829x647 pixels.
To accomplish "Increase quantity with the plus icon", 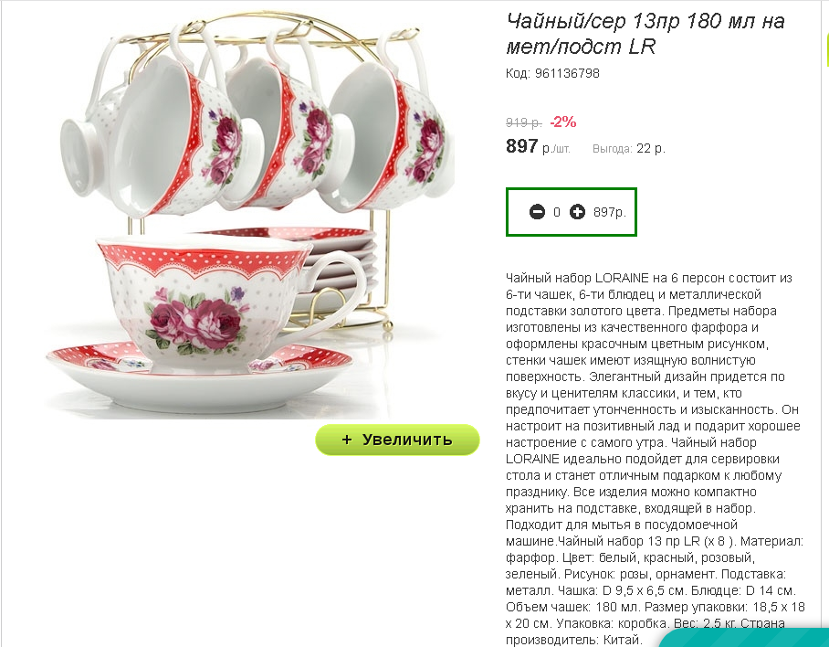I will pyautogui.click(x=577, y=212).
